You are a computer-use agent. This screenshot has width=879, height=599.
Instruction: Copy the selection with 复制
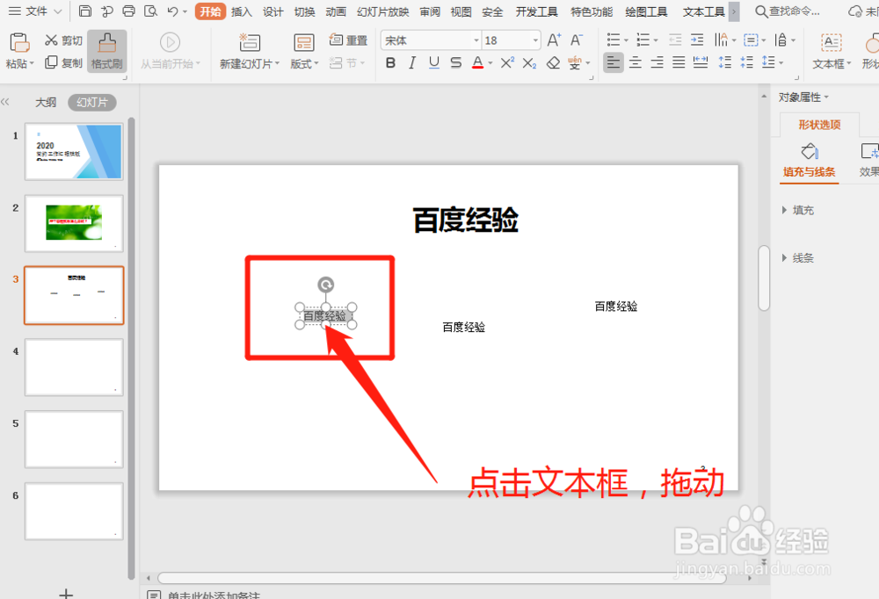click(63, 62)
